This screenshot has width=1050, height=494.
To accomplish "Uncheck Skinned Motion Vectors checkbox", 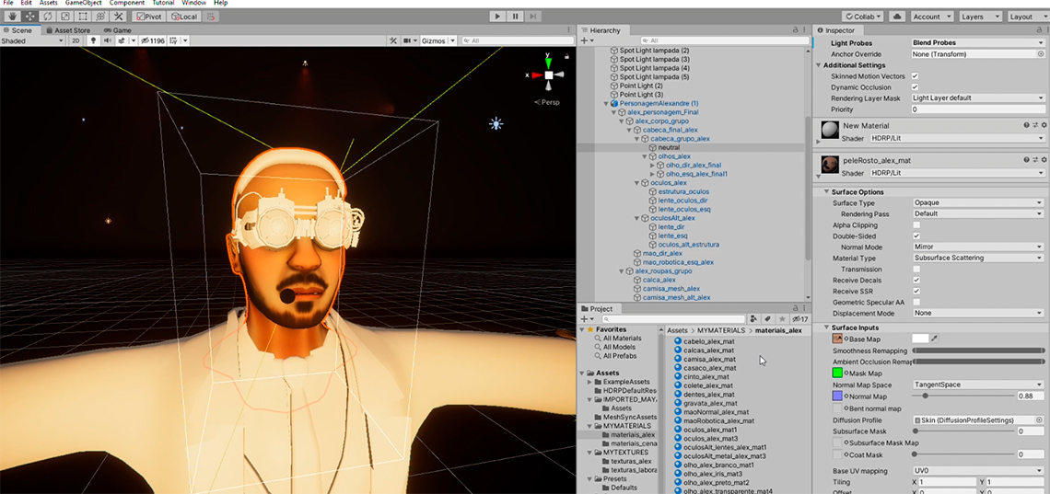I will 915,76.
